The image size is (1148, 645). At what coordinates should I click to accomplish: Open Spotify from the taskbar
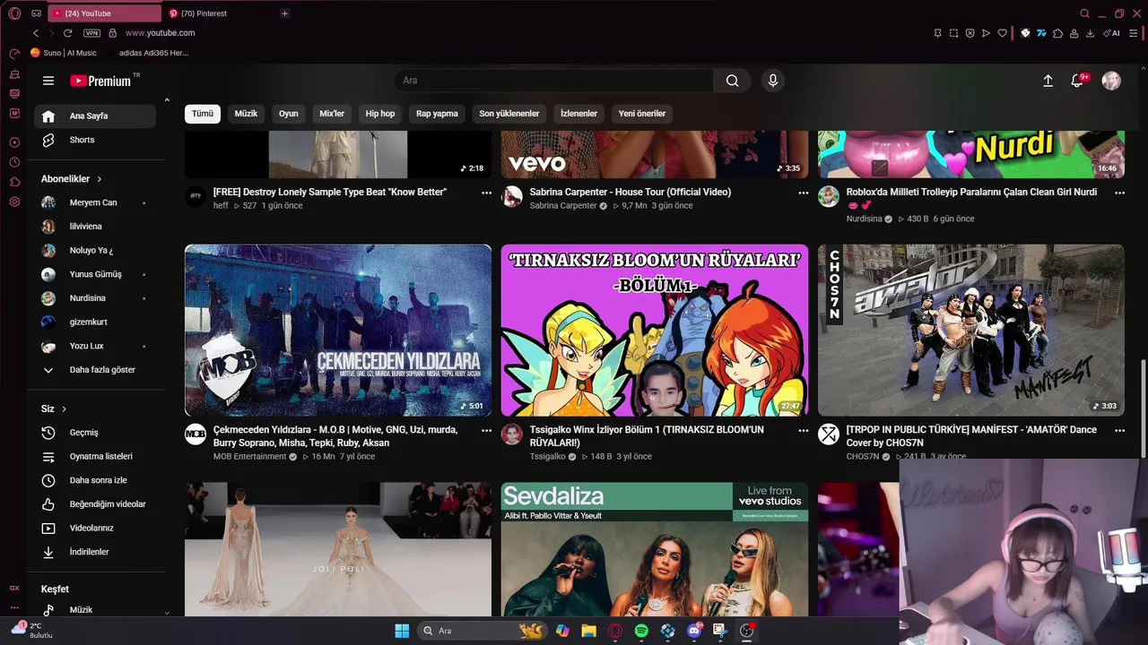click(x=641, y=631)
